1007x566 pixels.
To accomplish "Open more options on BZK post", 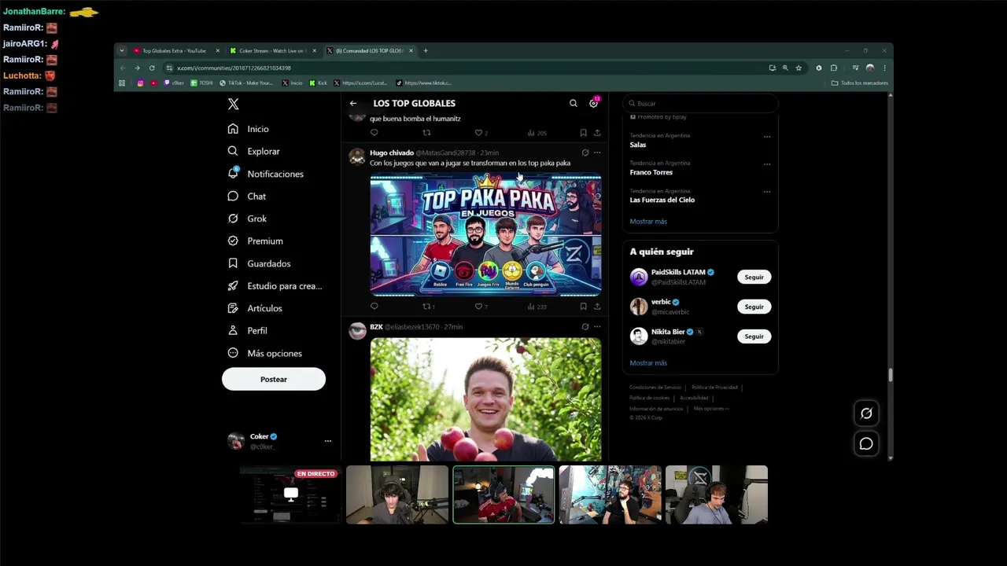I will tap(597, 326).
